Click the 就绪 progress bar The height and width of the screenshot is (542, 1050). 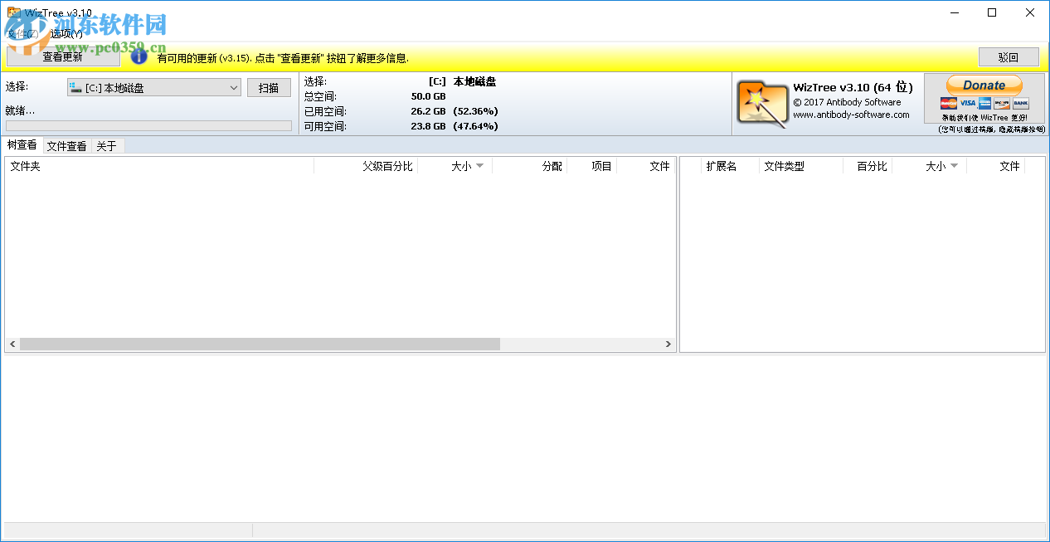point(148,125)
